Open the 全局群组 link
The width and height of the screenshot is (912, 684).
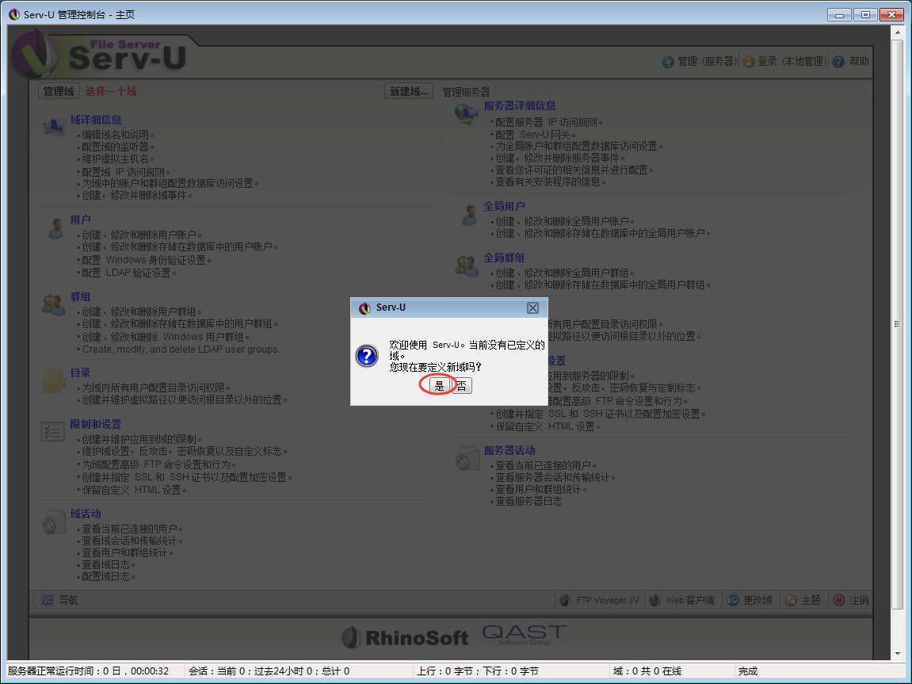[x=504, y=258]
